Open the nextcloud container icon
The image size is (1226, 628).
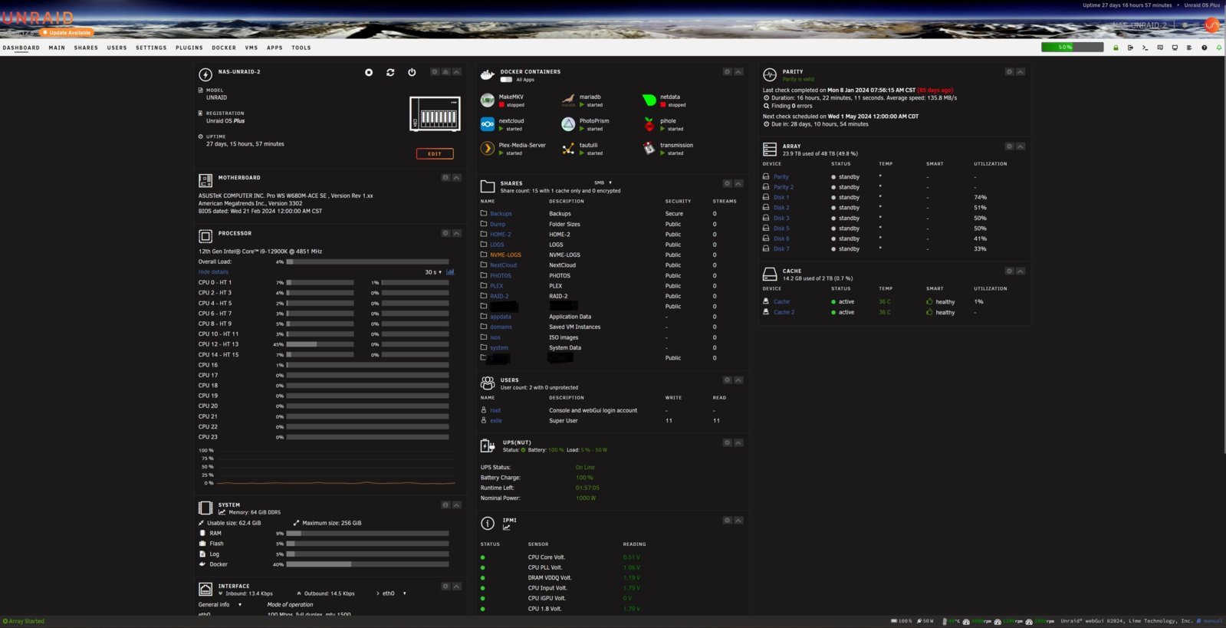(488, 123)
